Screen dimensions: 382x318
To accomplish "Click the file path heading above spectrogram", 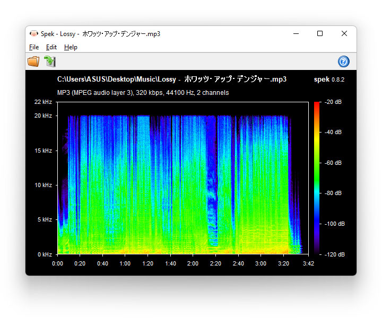I will [172, 79].
